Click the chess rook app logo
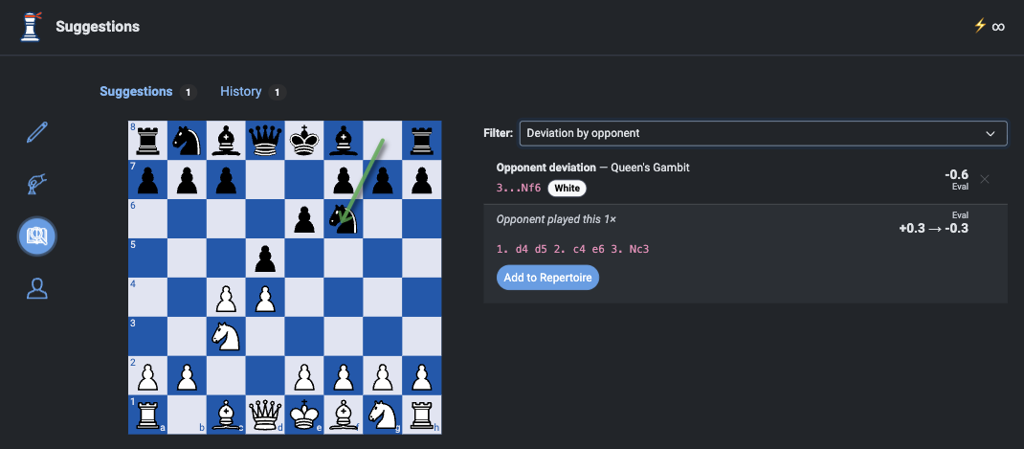Image resolution: width=1024 pixels, height=449 pixels. tap(30, 27)
